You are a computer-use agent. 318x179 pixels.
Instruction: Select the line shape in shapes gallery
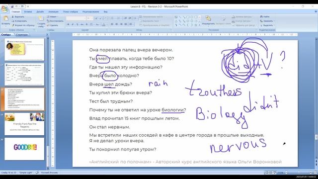click(180, 17)
